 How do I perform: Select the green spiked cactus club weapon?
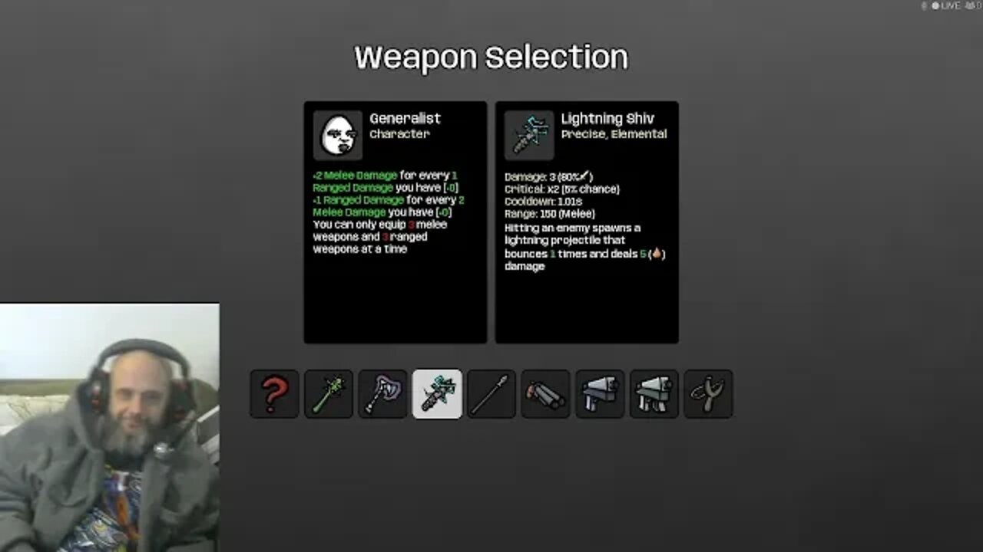pyautogui.click(x=329, y=394)
